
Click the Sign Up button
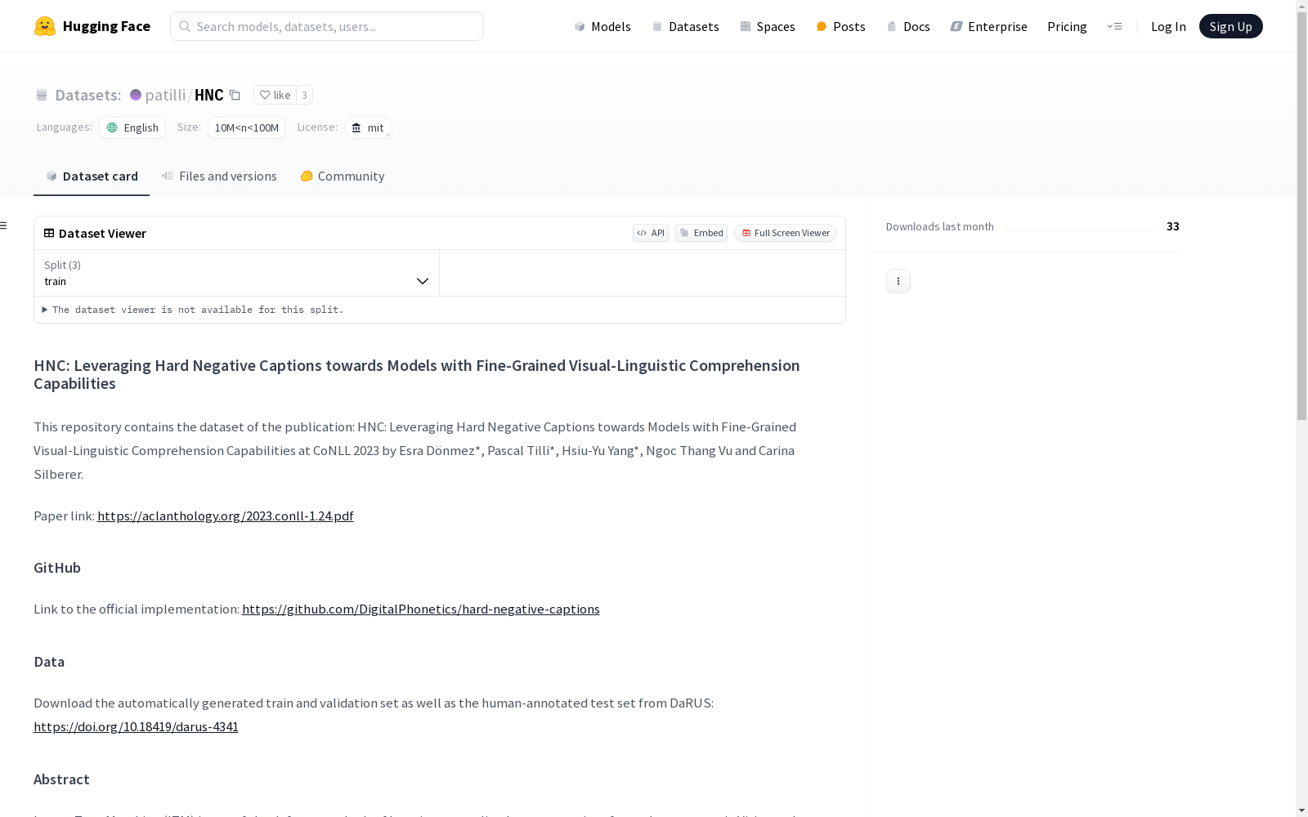click(1230, 26)
